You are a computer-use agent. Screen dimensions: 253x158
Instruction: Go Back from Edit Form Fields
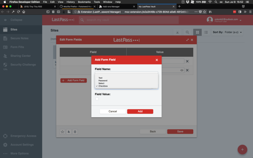pos(153,131)
